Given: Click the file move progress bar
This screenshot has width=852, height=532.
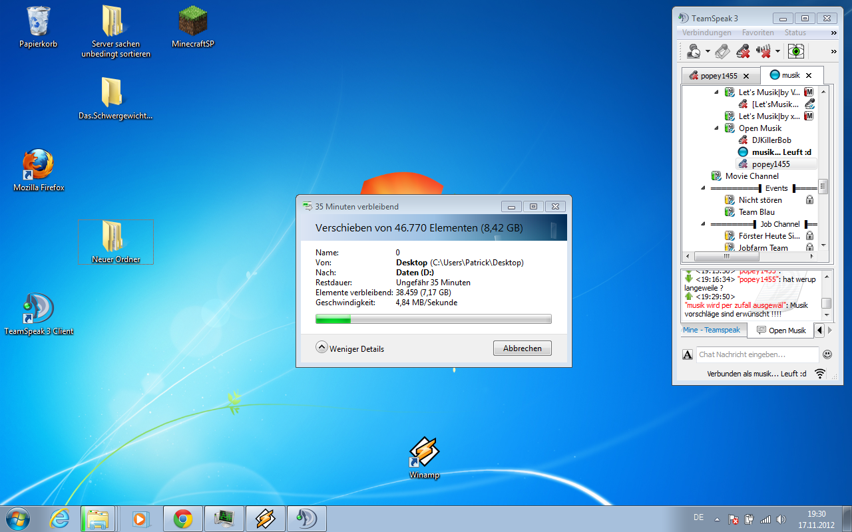Looking at the screenshot, I should click(433, 319).
